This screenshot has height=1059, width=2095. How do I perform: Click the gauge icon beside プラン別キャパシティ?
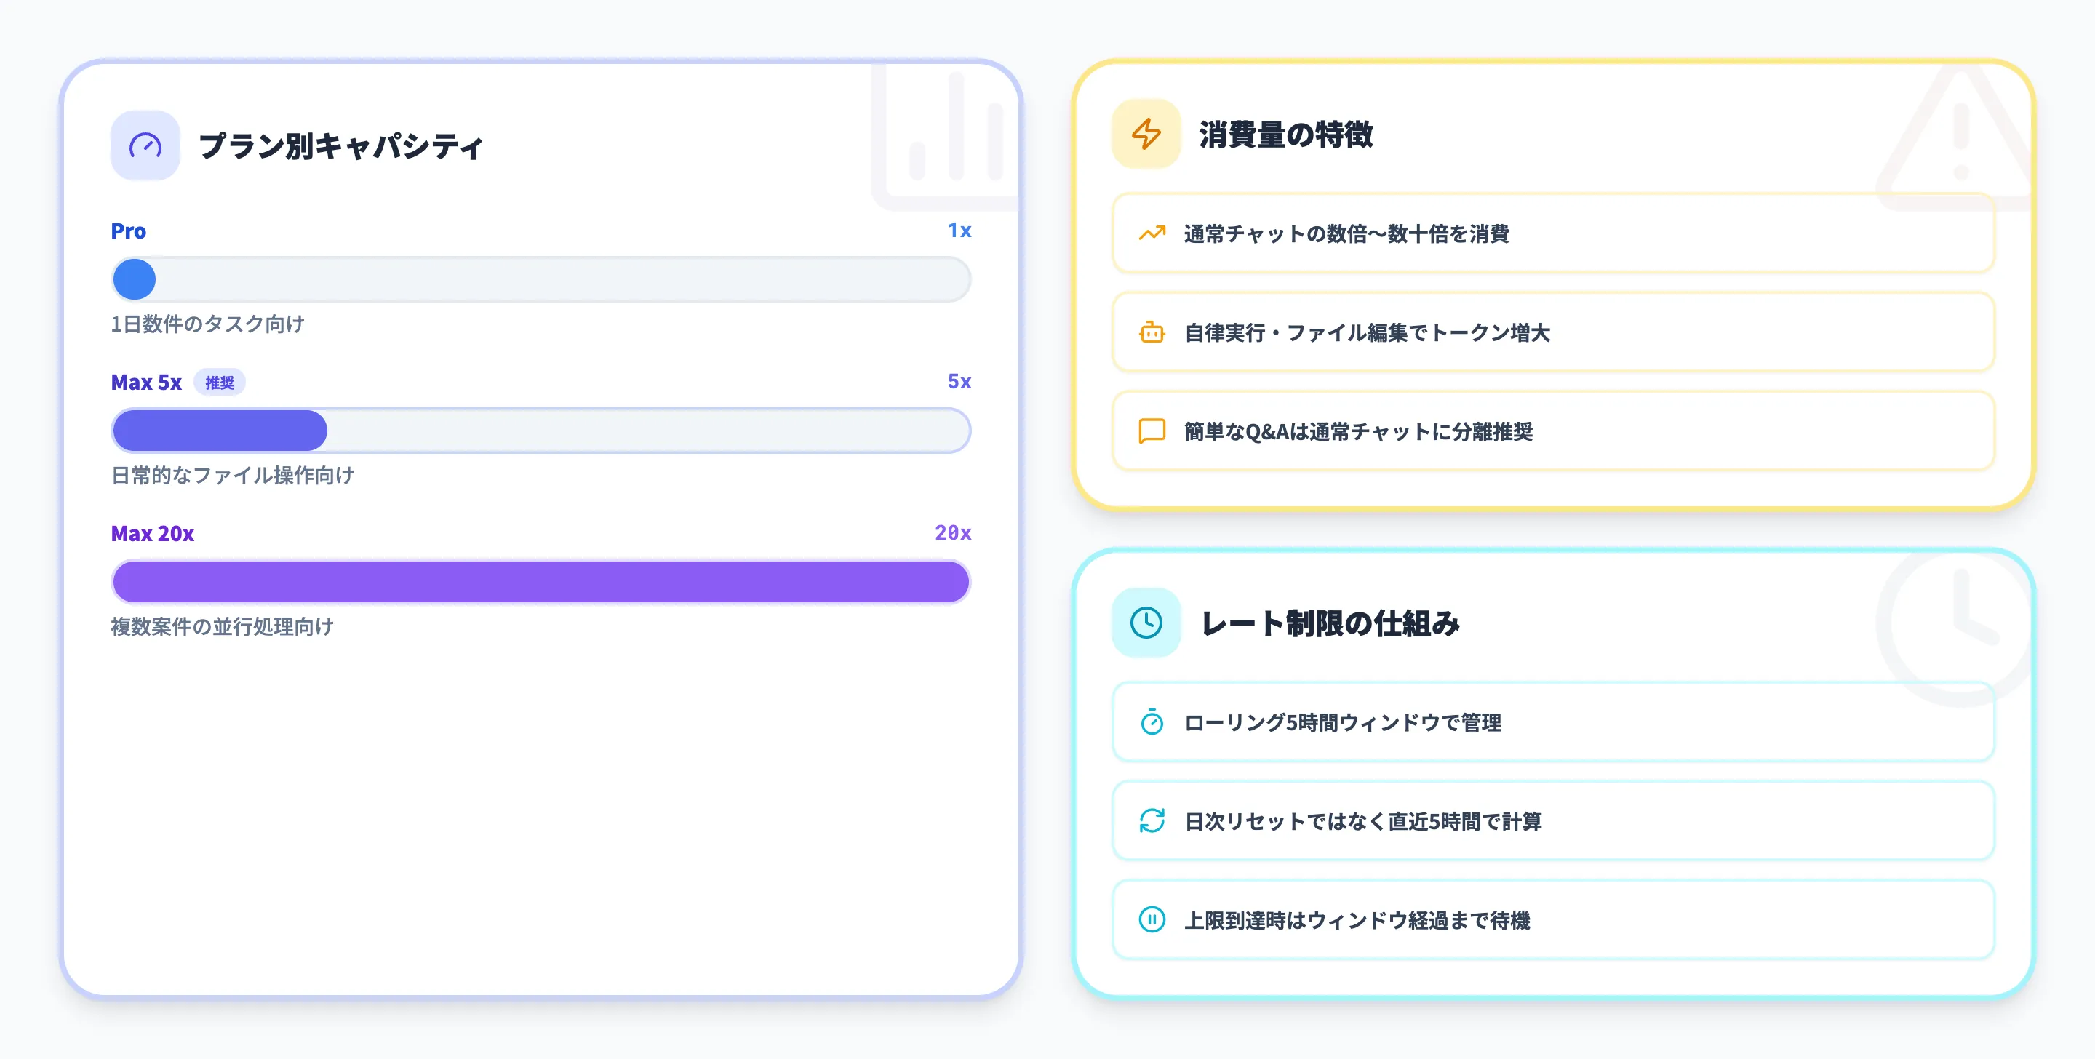144,144
